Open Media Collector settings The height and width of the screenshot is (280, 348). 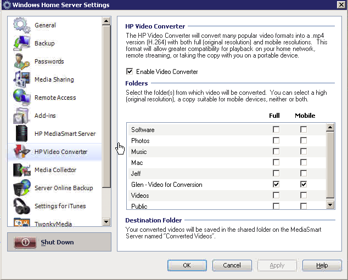pos(55,170)
